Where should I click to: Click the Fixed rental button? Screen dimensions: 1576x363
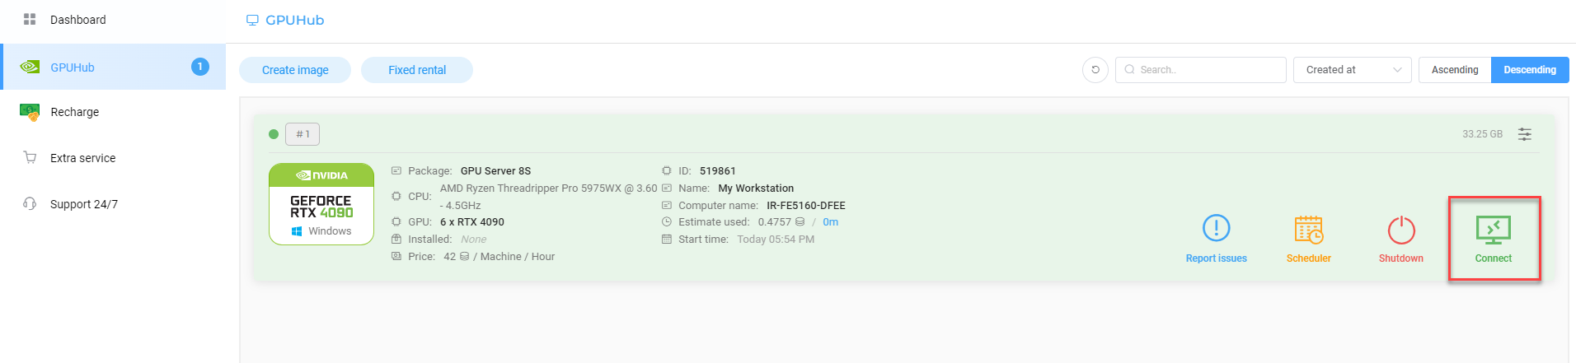tap(417, 70)
